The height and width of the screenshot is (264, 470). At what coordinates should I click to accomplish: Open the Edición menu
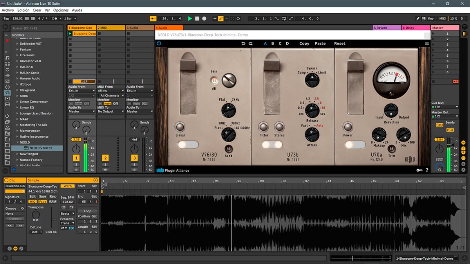23,10
